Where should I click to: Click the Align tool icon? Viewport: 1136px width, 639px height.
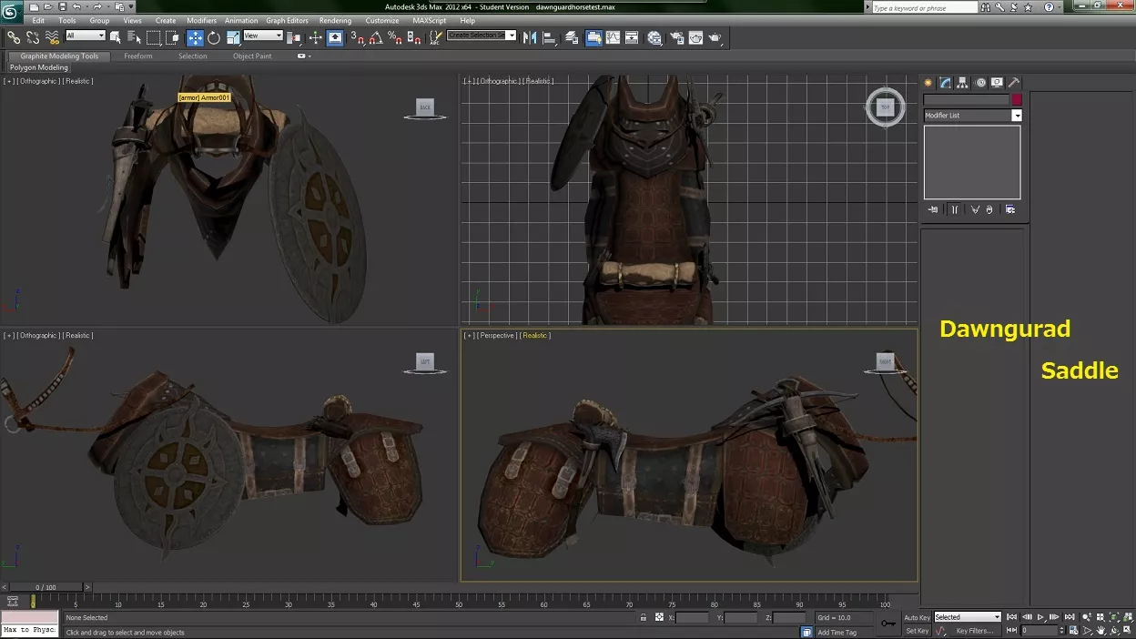[549, 37]
